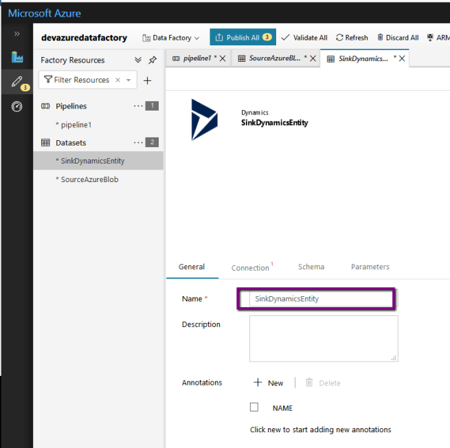Click Validate All in toolbar
Viewport: 450px width, 448px height.
[x=304, y=38]
